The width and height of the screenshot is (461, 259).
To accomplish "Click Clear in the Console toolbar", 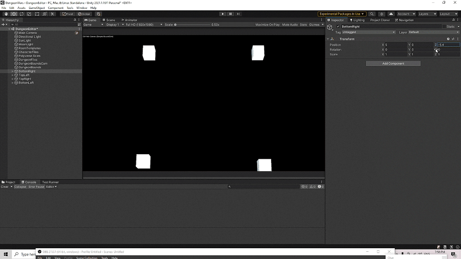I will click(5, 187).
